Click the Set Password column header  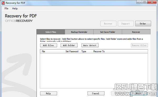point(72,51)
